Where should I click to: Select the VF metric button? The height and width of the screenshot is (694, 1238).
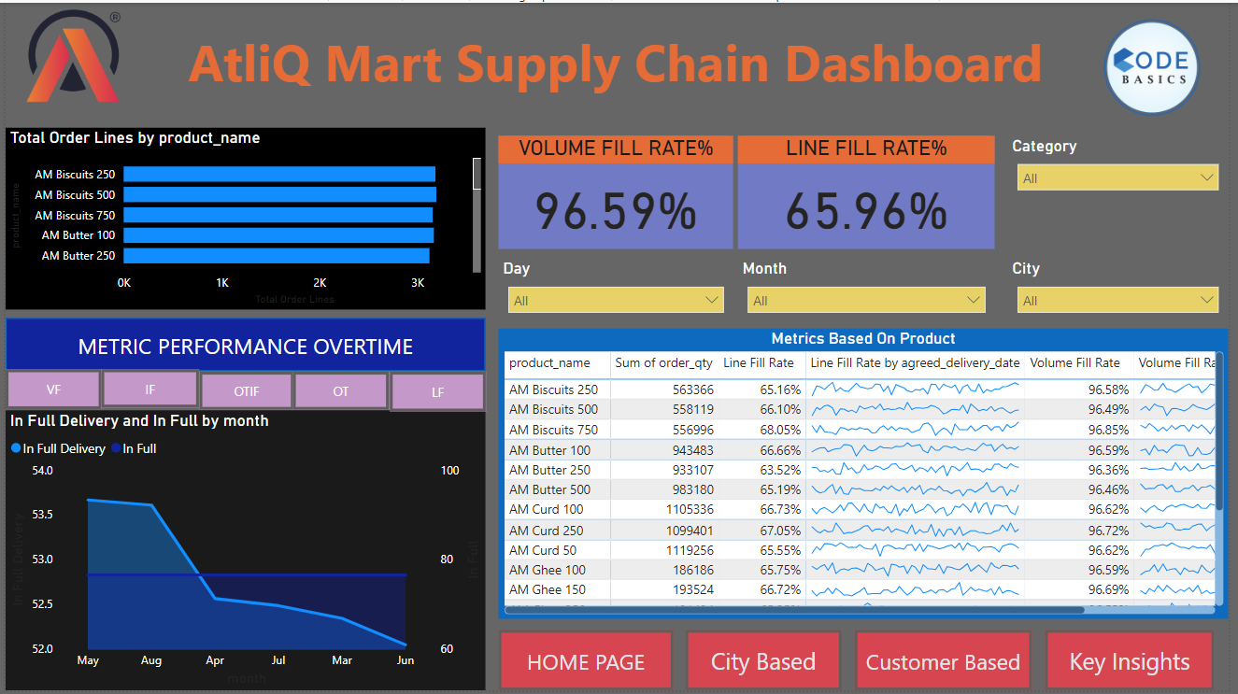tap(53, 389)
